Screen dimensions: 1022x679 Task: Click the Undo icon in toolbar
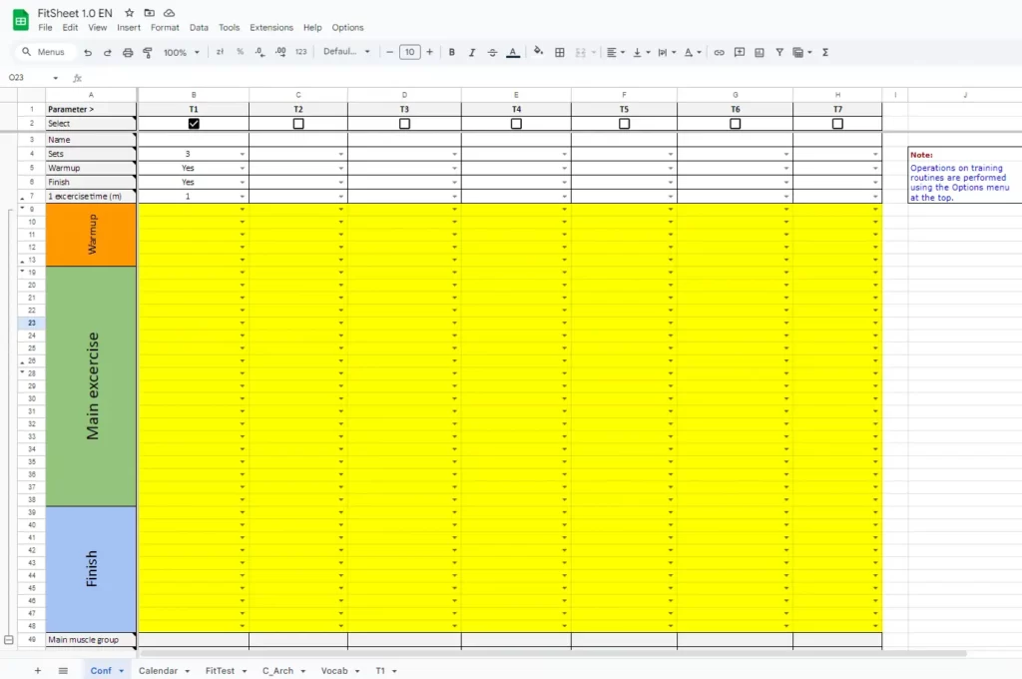[88, 52]
